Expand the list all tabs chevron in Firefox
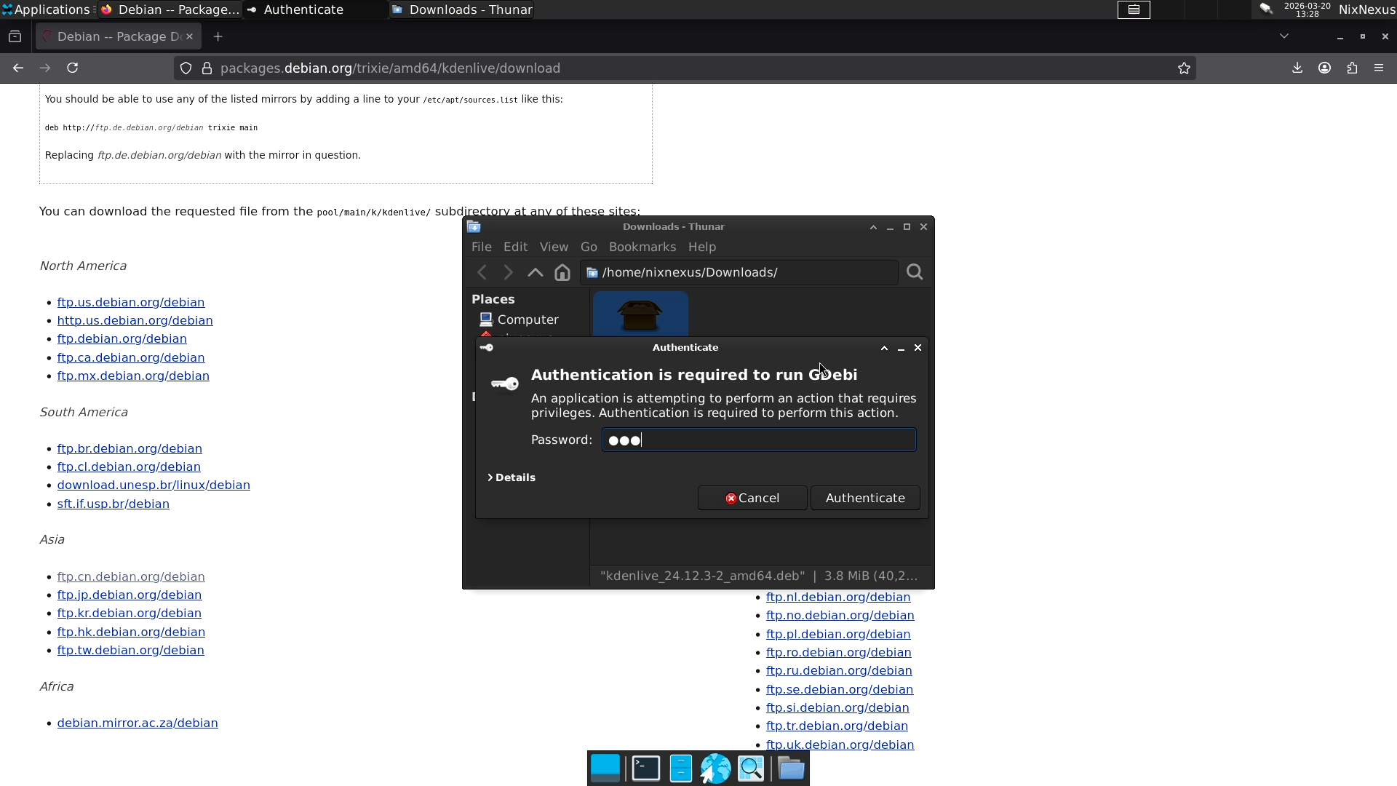The image size is (1397, 786). pyautogui.click(x=1284, y=36)
